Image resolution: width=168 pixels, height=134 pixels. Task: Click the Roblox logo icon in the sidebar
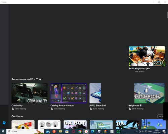(4, 123)
